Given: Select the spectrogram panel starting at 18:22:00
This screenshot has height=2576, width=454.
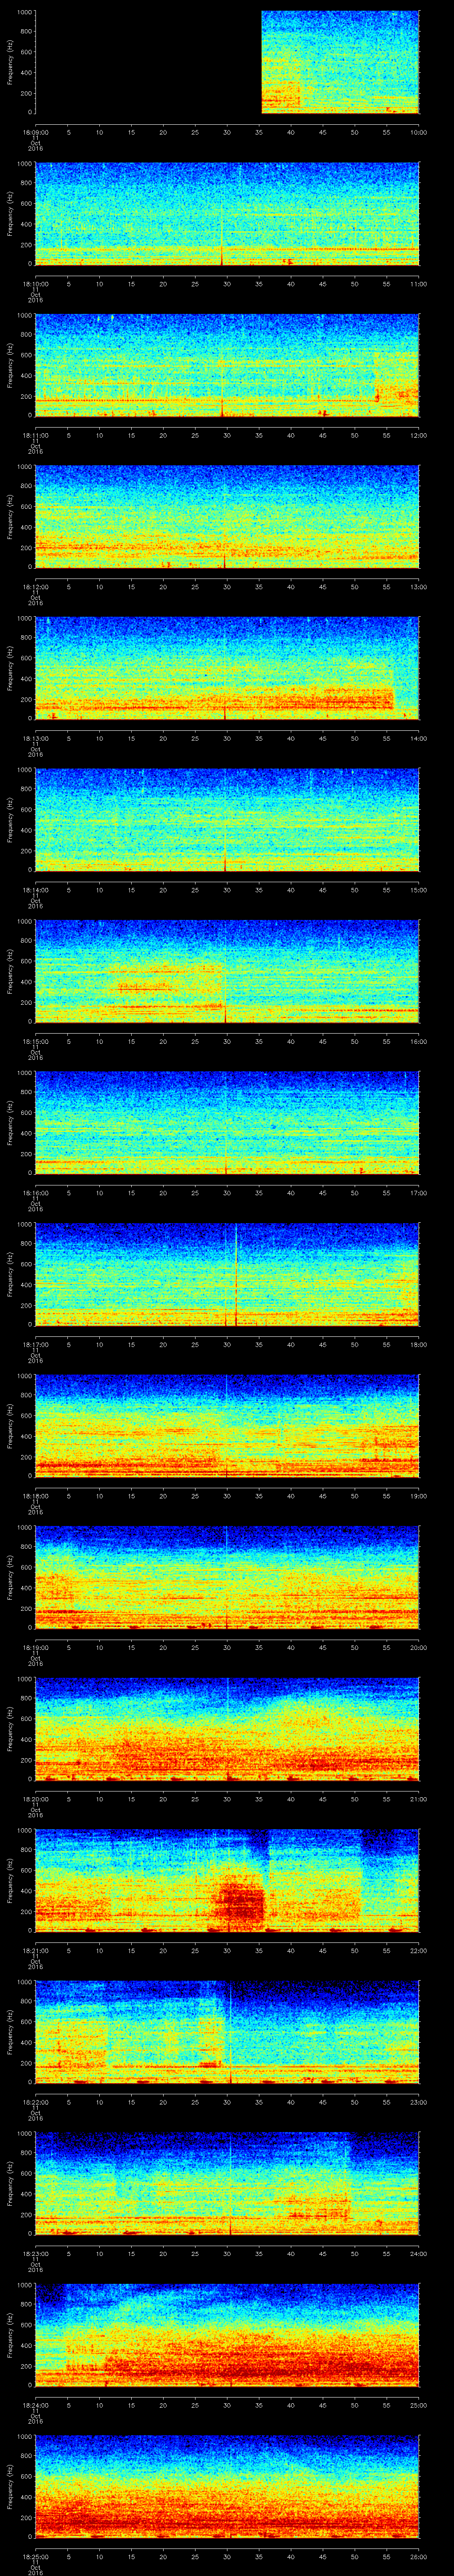Looking at the screenshot, I should tap(227, 2032).
